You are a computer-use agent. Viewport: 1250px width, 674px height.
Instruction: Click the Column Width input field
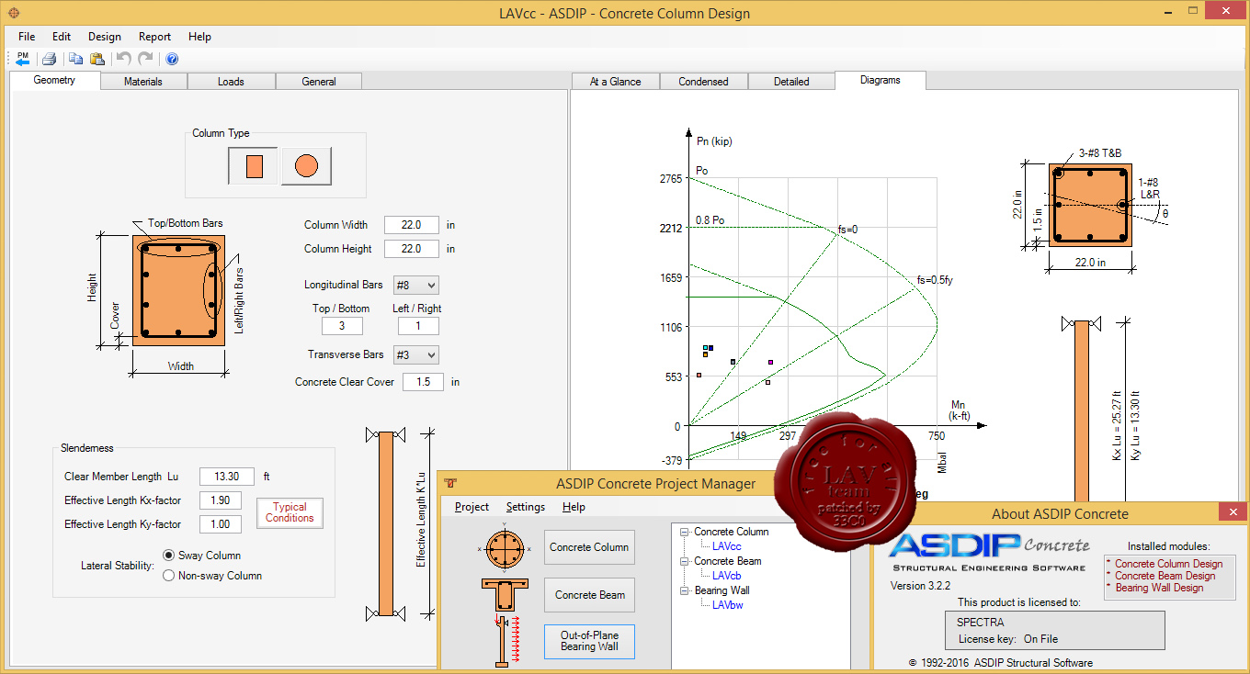(411, 225)
